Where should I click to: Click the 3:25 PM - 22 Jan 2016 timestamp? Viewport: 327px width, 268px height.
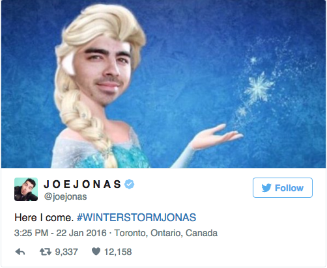click(61, 233)
